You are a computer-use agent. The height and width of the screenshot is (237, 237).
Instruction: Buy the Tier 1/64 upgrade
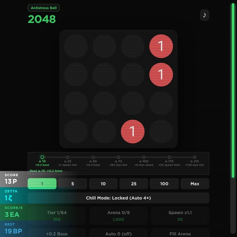(56, 216)
